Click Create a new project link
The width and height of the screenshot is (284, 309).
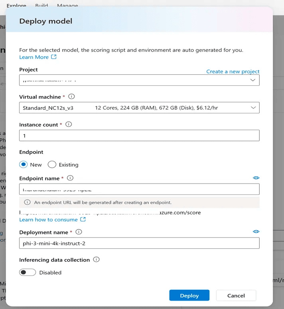click(233, 71)
